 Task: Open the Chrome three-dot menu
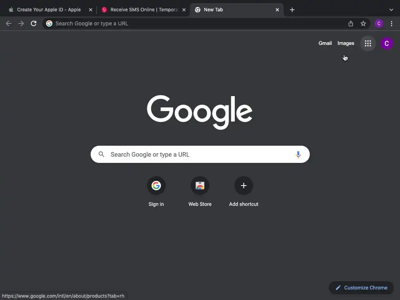pos(391,23)
